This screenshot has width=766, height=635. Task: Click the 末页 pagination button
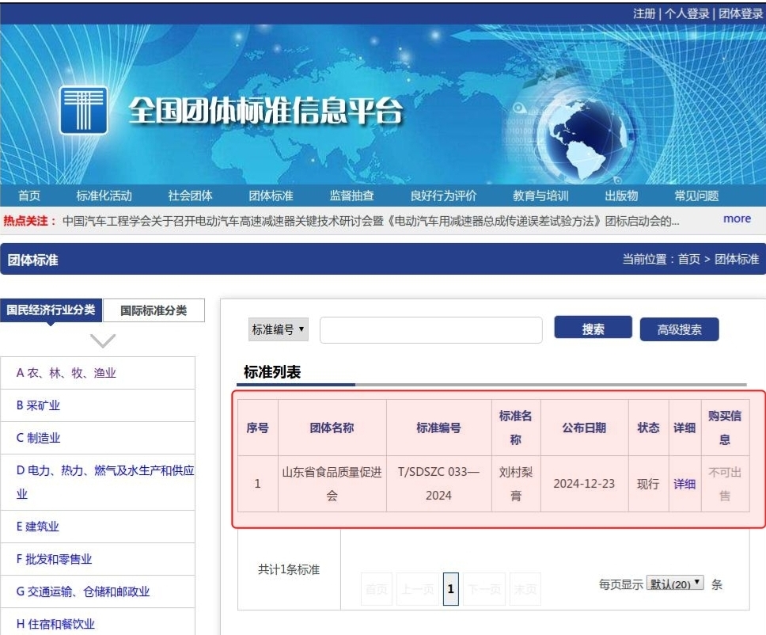pyautogui.click(x=525, y=589)
